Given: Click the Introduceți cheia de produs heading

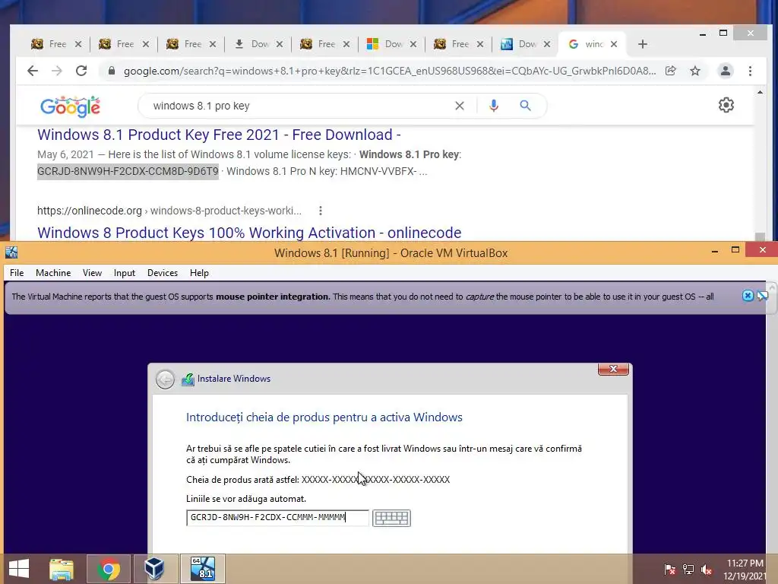Looking at the screenshot, I should [x=324, y=417].
